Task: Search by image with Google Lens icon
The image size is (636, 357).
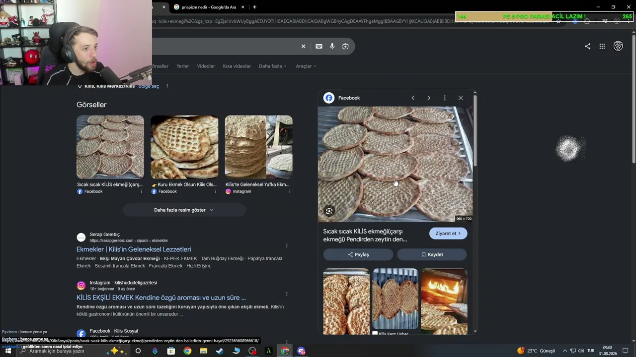Action: (345, 46)
